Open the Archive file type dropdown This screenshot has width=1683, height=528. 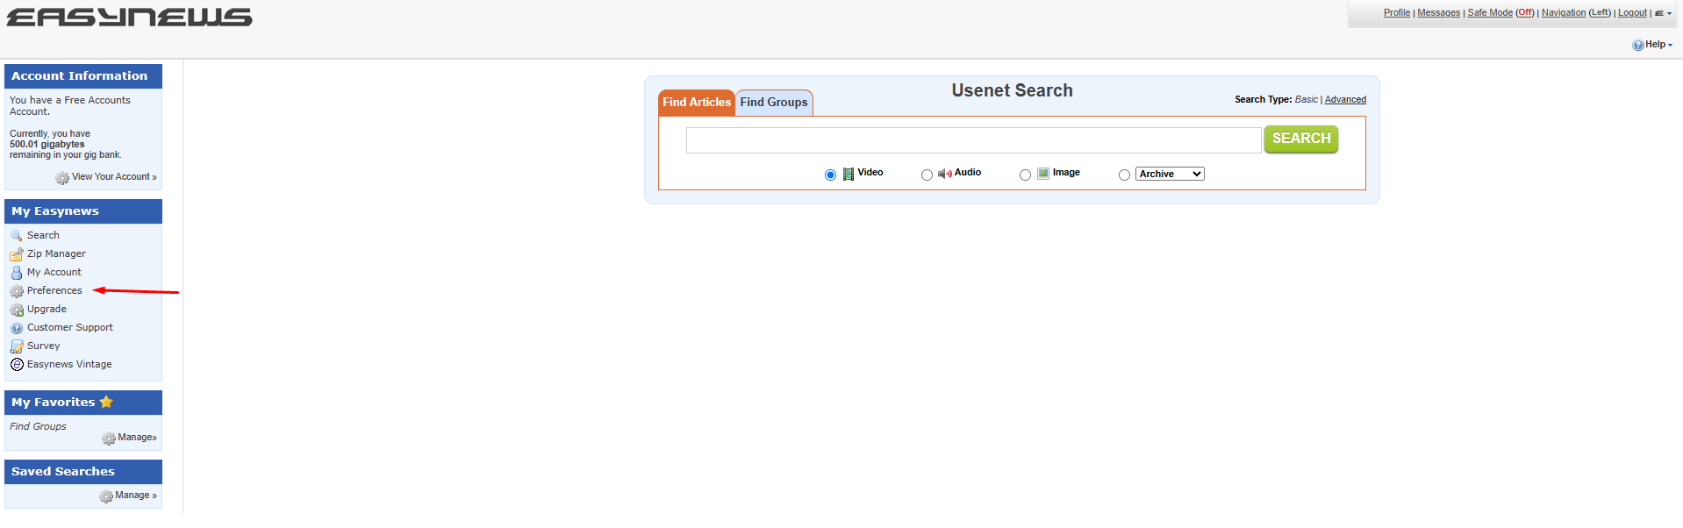coord(1170,174)
